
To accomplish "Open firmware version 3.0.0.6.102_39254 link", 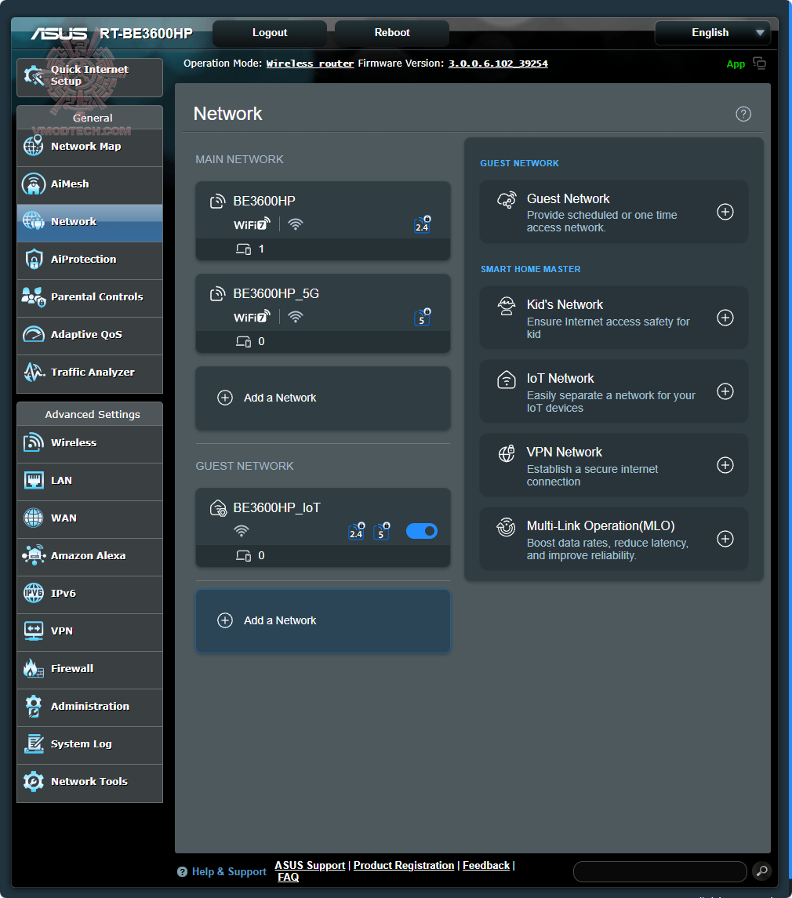I will (498, 64).
